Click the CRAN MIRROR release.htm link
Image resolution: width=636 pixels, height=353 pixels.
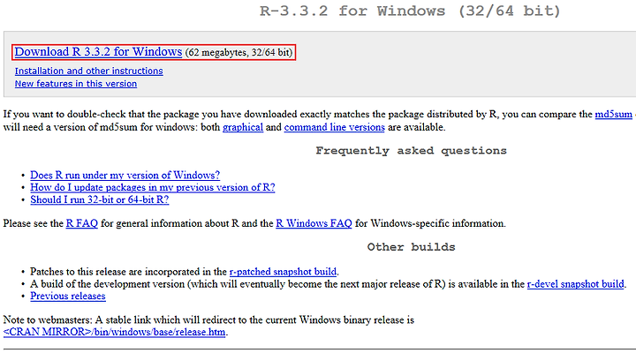(x=114, y=332)
